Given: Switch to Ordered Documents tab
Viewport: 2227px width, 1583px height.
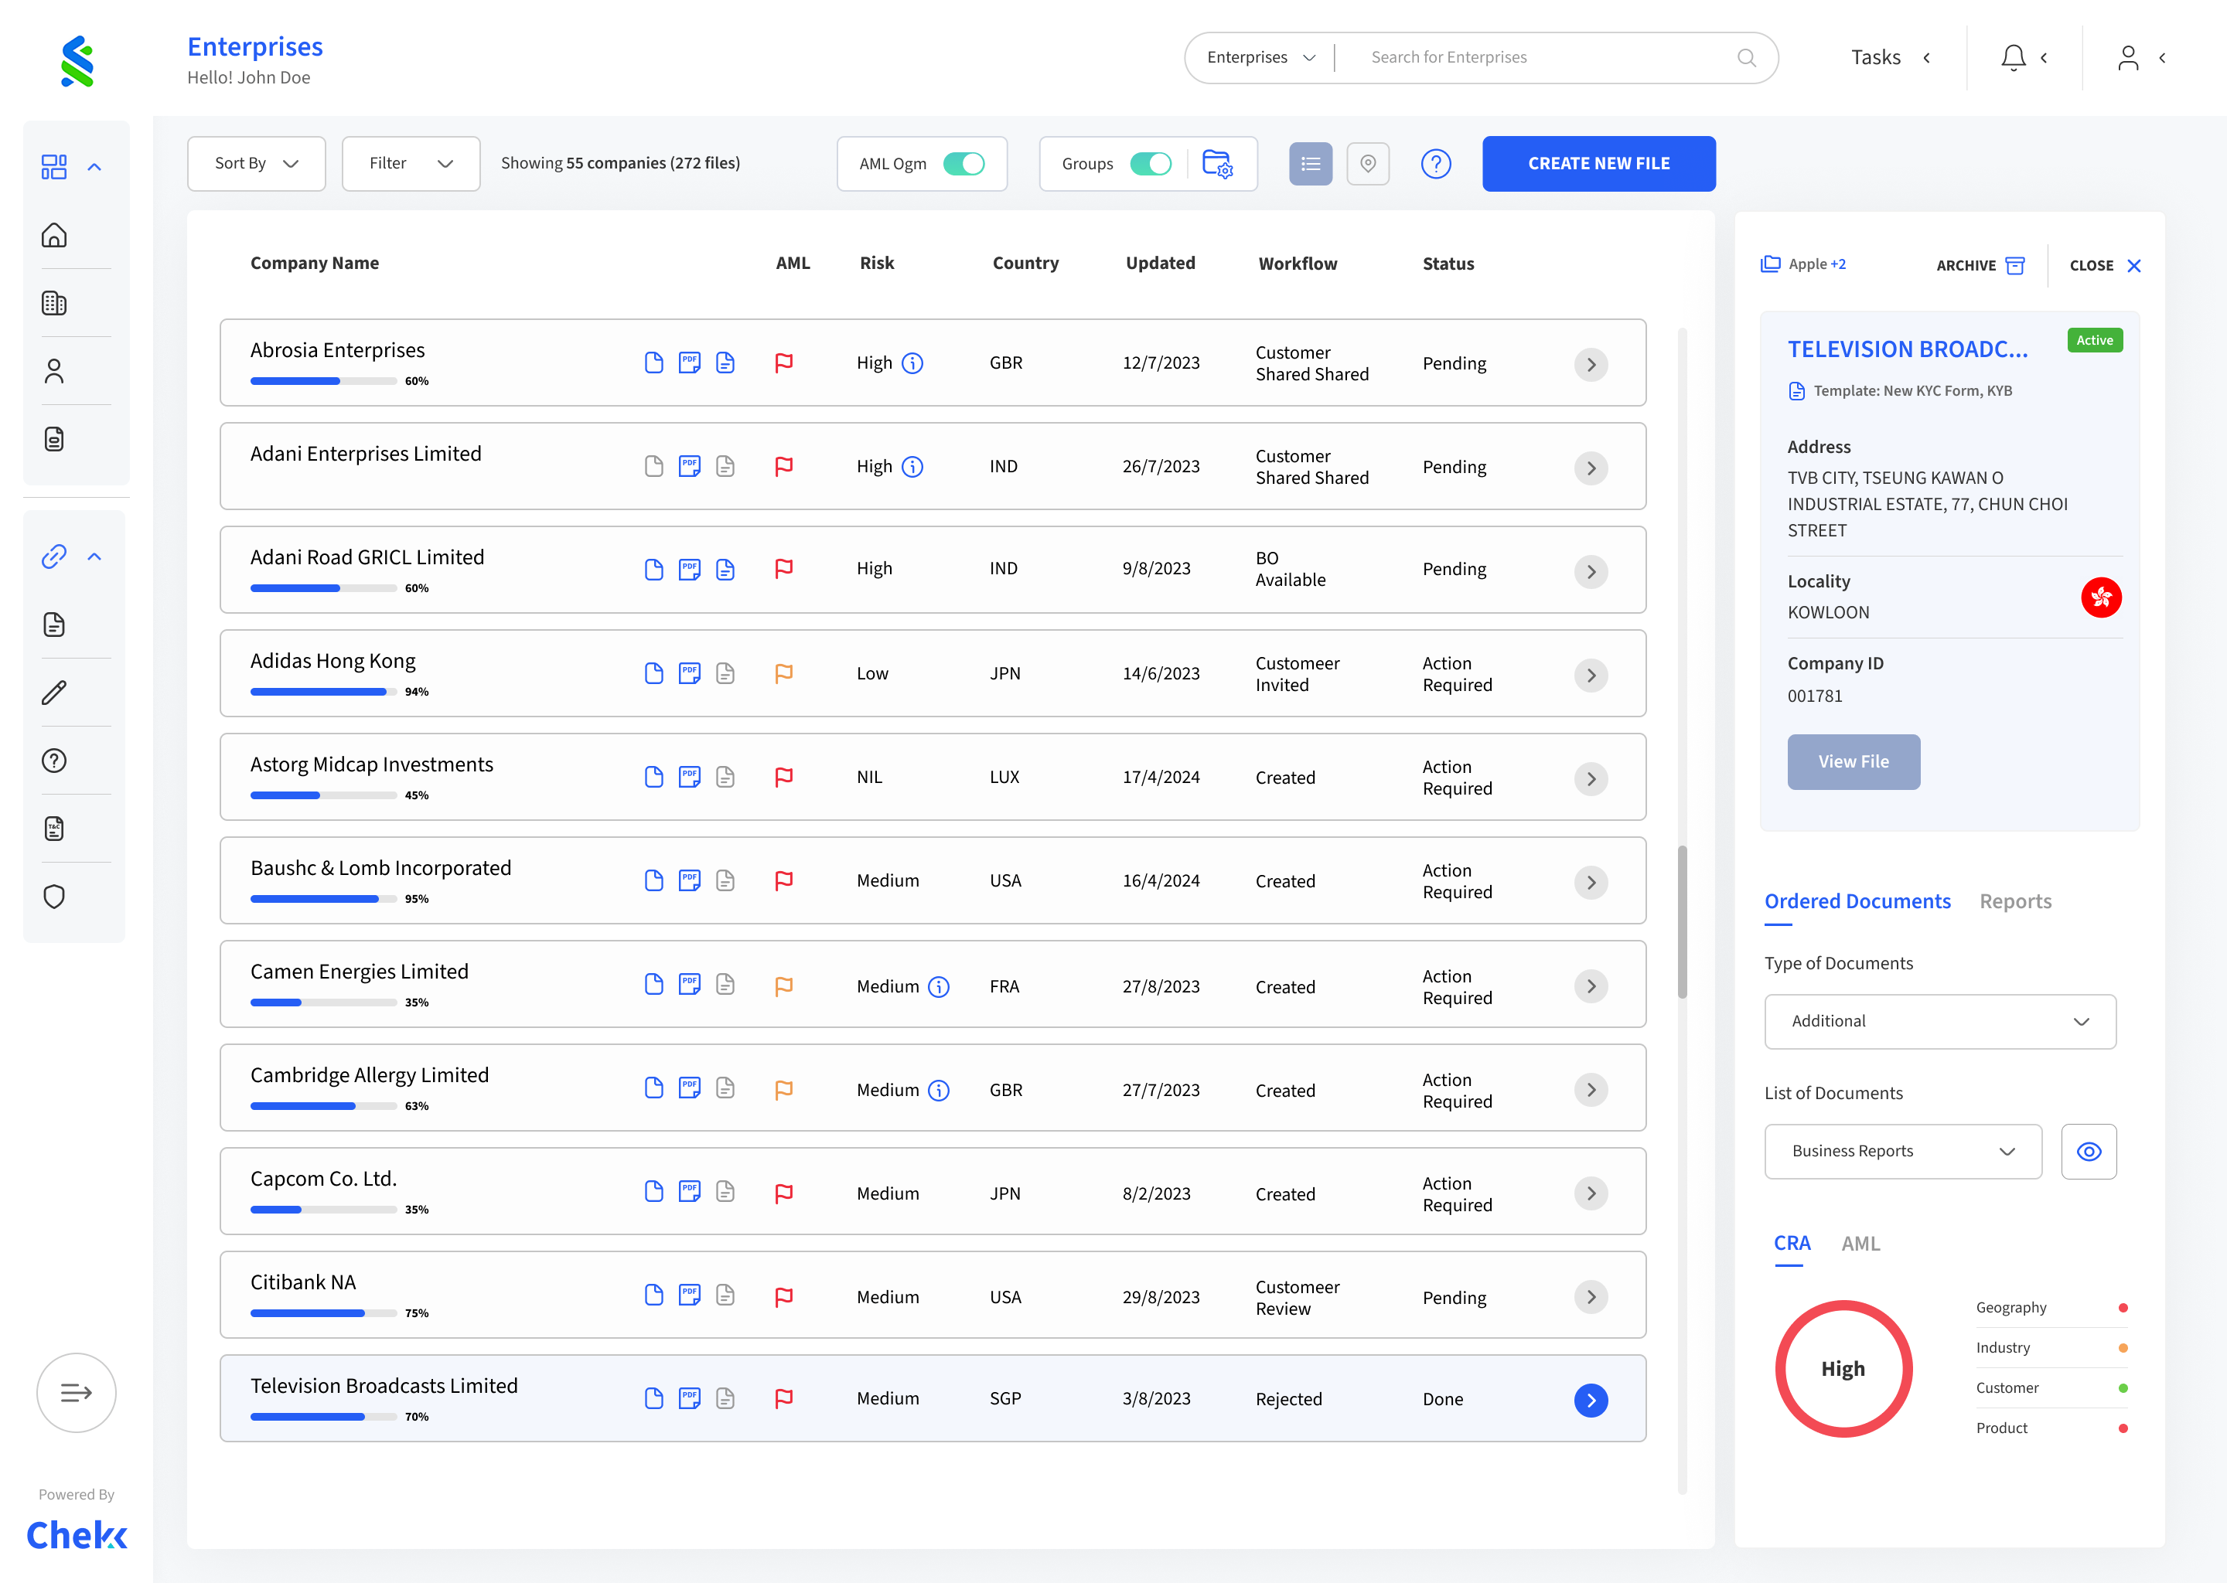Looking at the screenshot, I should [x=1857, y=902].
